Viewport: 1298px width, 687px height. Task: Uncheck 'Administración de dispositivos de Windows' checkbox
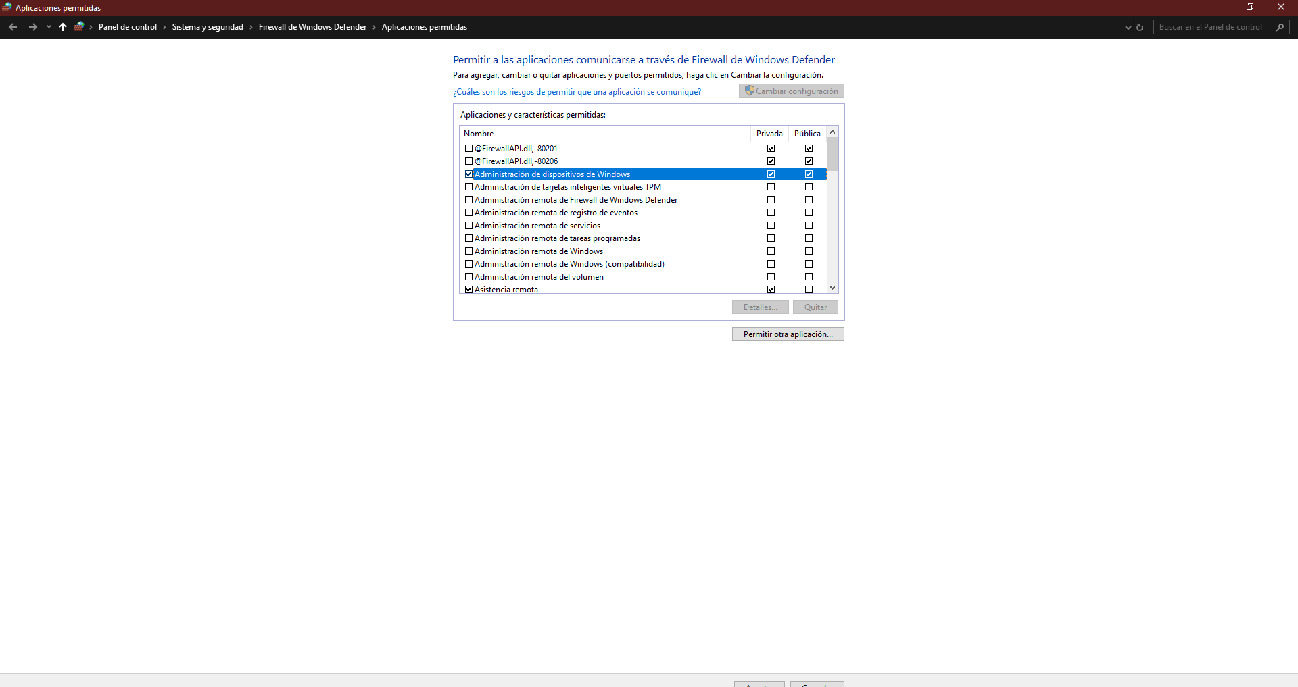coord(468,174)
